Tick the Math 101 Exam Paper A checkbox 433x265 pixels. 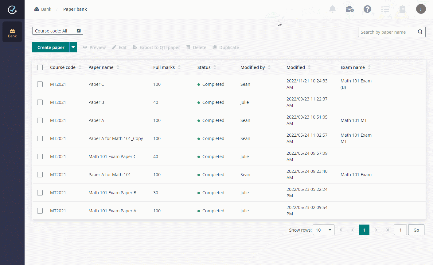tap(40, 211)
